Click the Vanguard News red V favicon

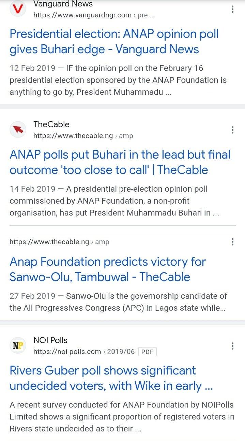[x=18, y=9]
